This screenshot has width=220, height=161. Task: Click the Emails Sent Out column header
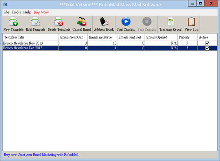(x=73, y=37)
